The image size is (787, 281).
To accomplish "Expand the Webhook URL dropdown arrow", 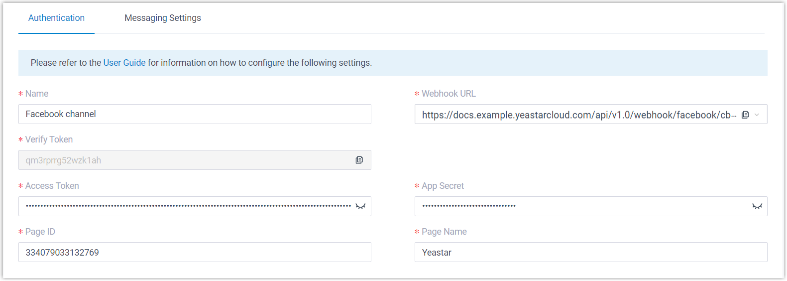I will pos(757,115).
